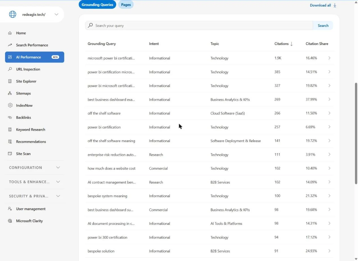This screenshot has height=261, width=358.
Task: Click the Intent column header
Action: 154,44
